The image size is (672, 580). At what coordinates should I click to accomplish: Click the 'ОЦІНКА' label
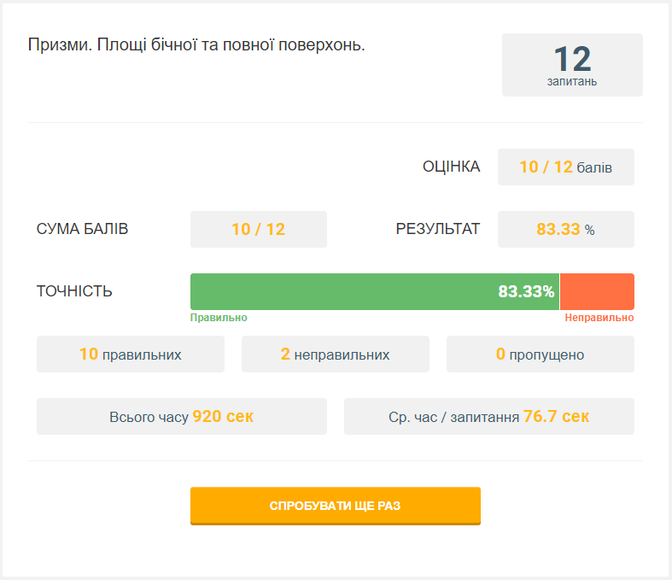pos(451,167)
